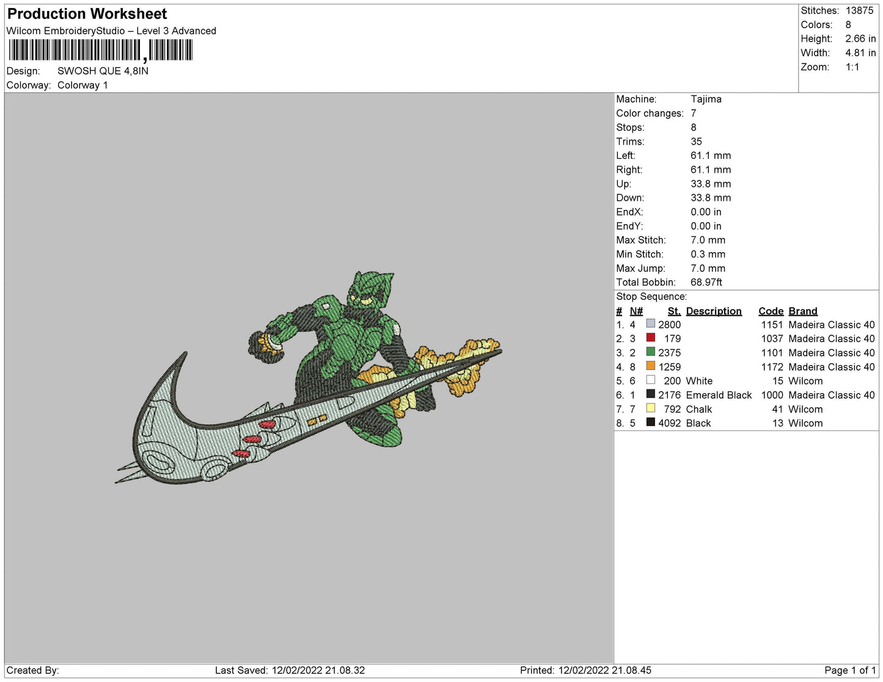Click the Black swatch in stop 8
Image resolution: width=883 pixels, height=682 pixels.
(x=650, y=422)
